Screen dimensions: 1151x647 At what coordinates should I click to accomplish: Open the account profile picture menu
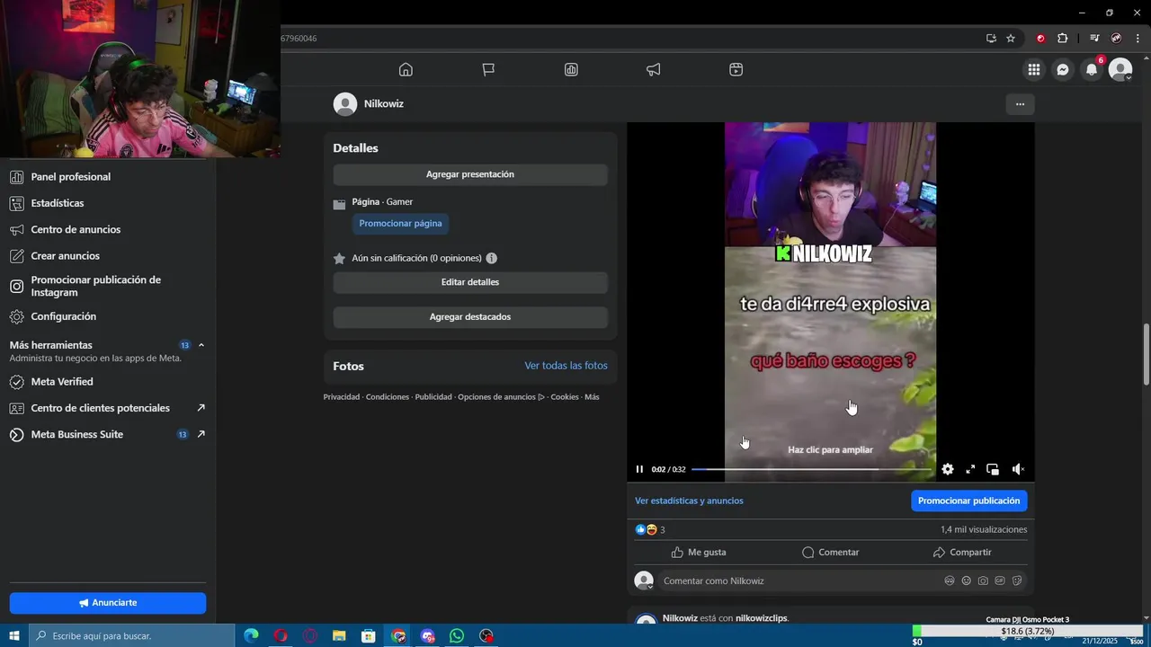pyautogui.click(x=1120, y=69)
